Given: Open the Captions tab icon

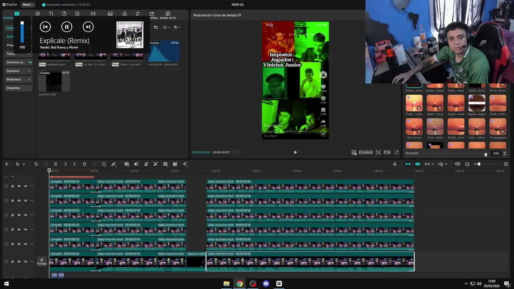Looking at the screenshot, I should [x=110, y=14].
